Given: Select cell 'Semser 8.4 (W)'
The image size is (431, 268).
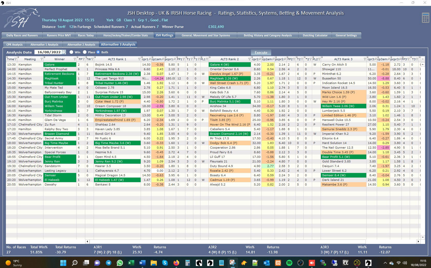Looking at the screenshot, I should point(343,175).
